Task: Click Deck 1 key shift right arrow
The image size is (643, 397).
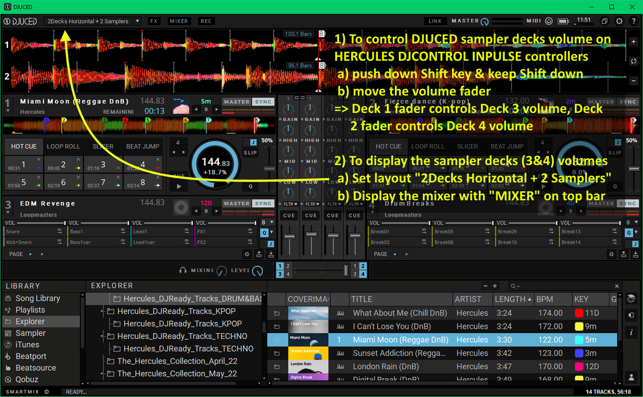Action: (x=217, y=109)
